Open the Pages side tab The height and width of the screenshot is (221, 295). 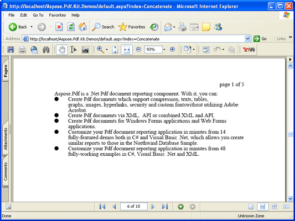click(x=6, y=70)
